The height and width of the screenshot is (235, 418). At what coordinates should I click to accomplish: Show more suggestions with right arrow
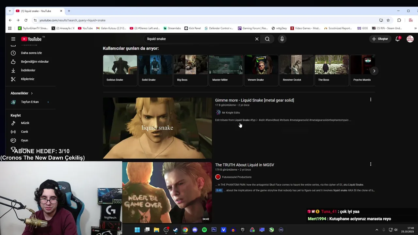(x=374, y=71)
